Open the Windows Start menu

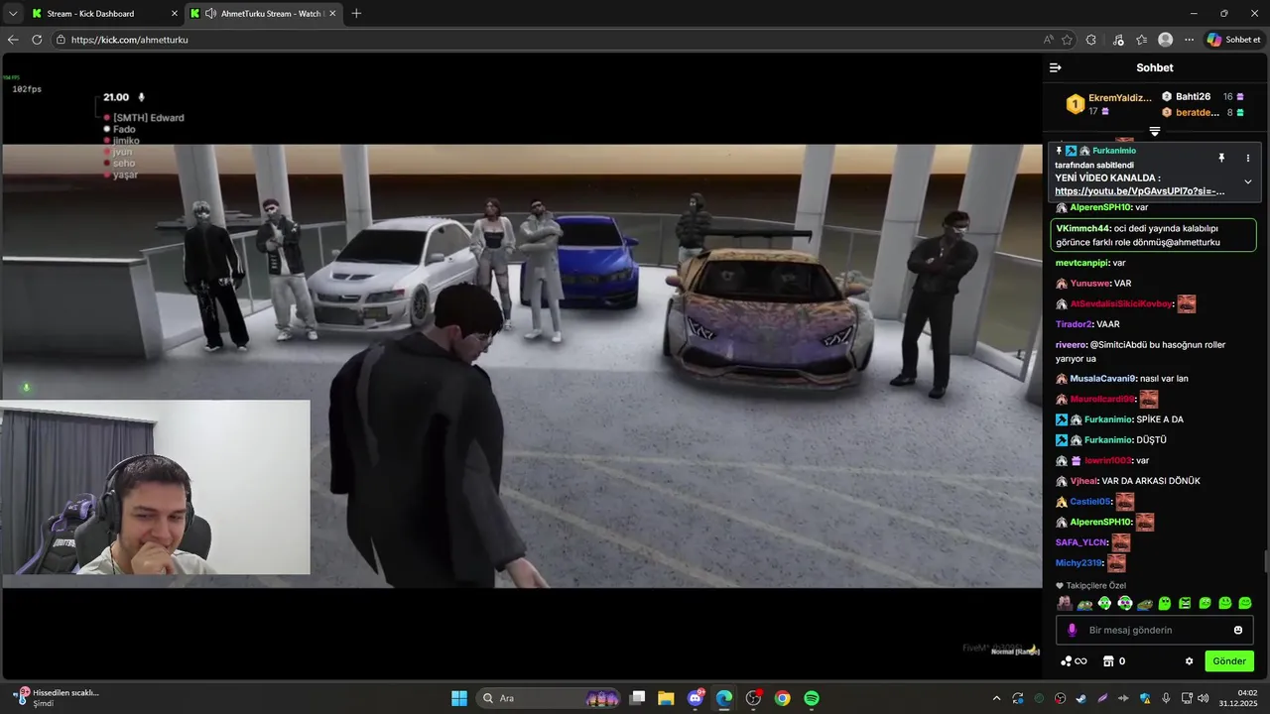click(x=459, y=698)
